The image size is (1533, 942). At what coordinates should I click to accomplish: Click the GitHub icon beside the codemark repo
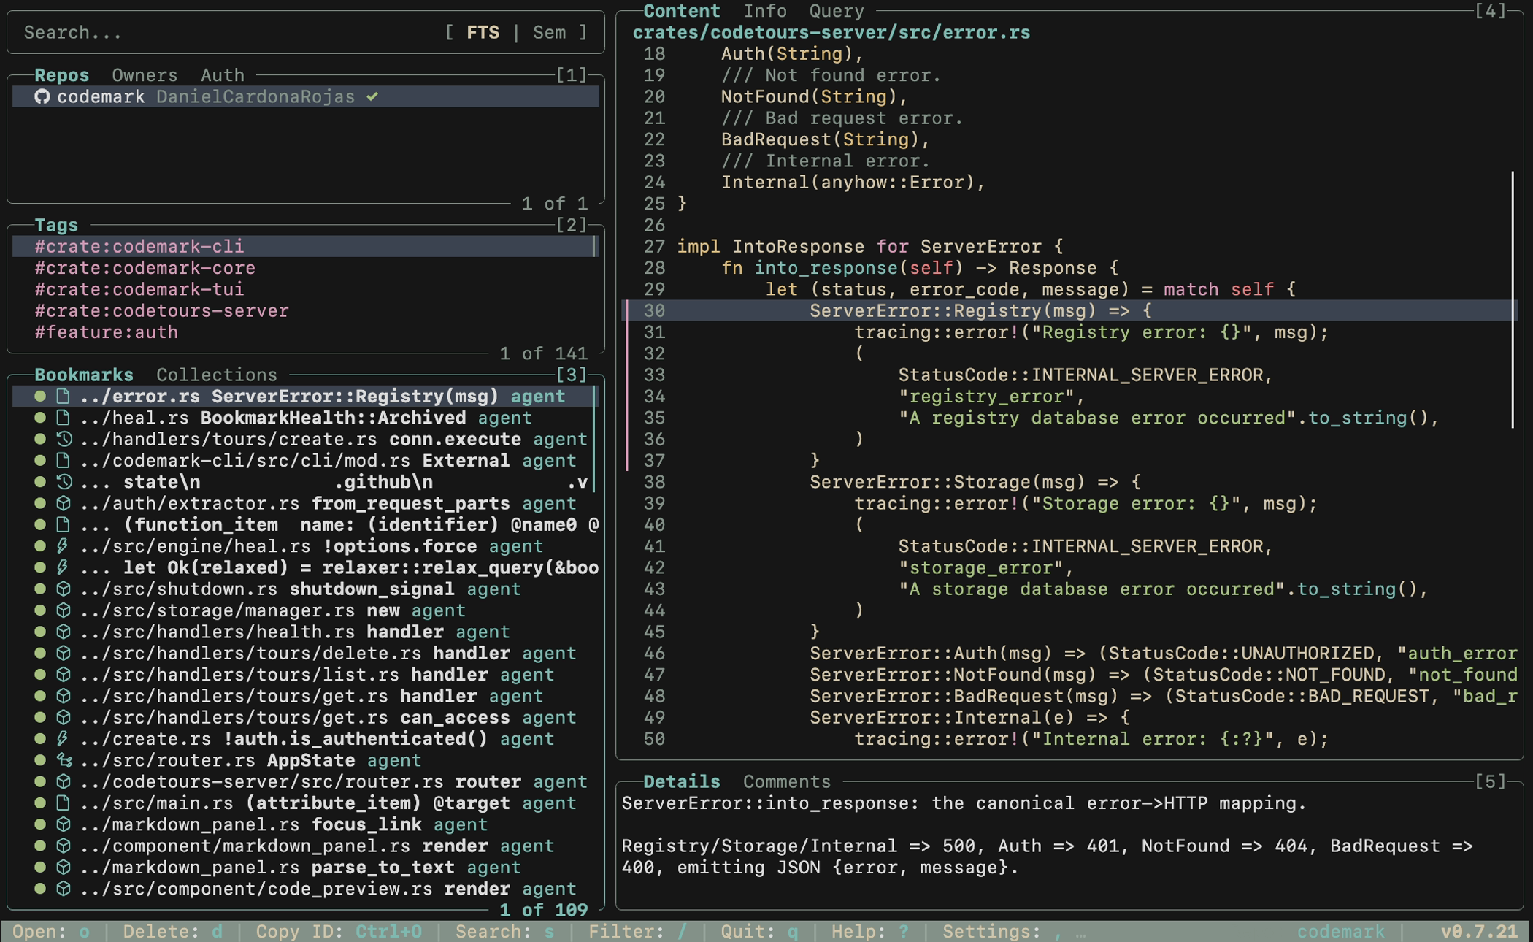pyautogui.click(x=42, y=96)
